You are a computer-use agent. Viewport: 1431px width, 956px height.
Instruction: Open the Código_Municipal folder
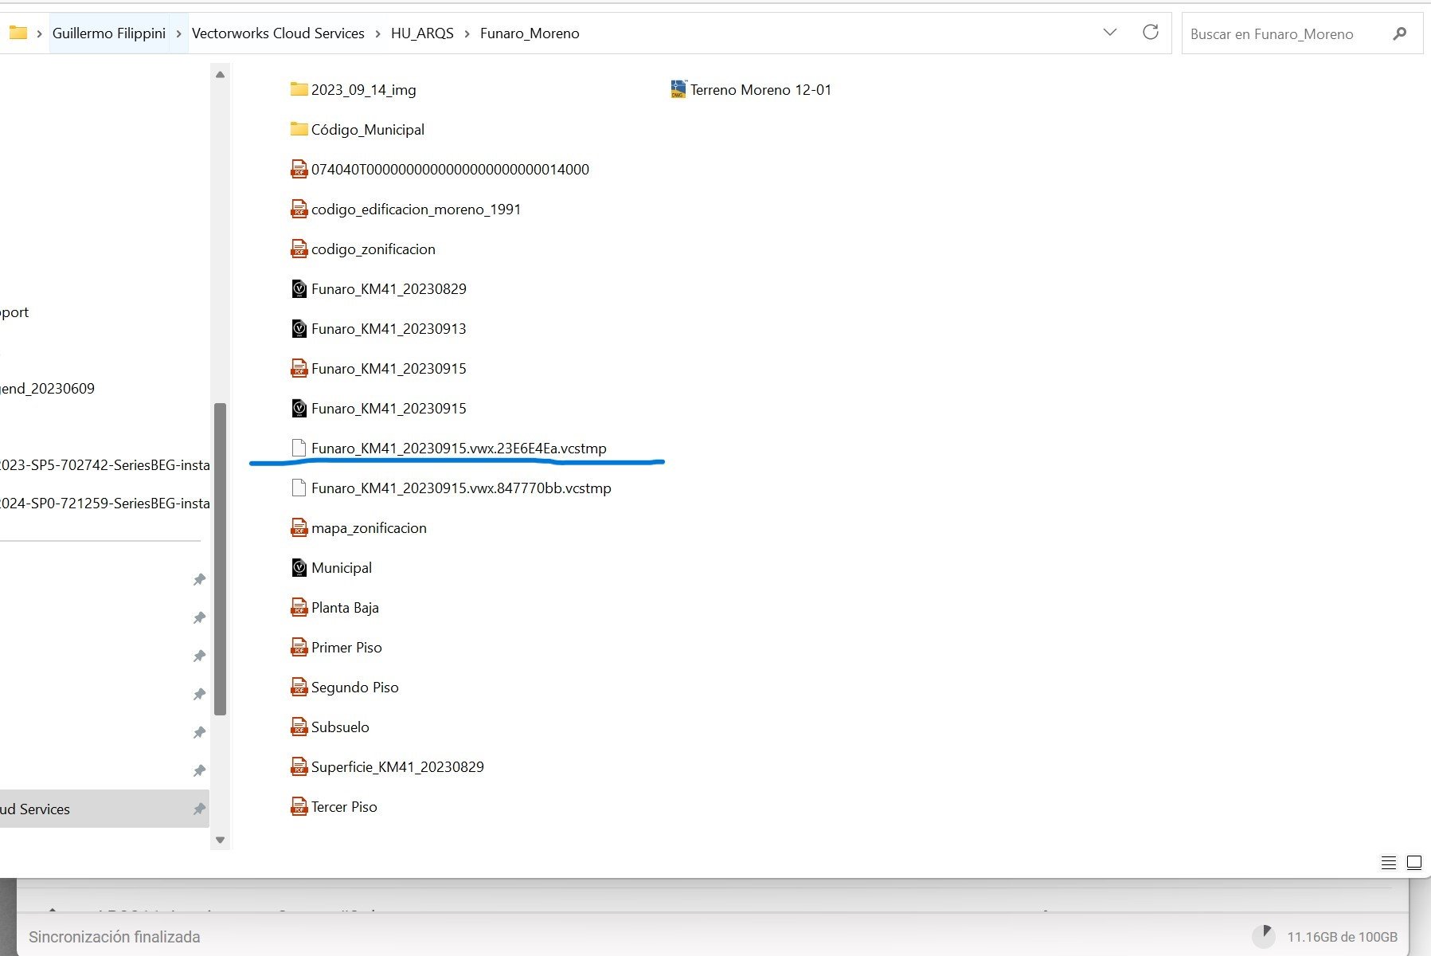tap(366, 130)
